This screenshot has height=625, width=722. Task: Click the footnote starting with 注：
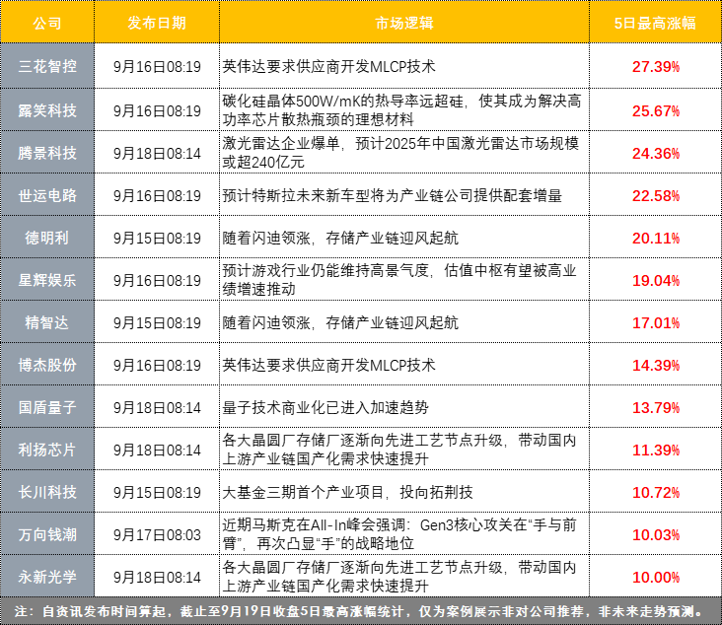pos(360,611)
